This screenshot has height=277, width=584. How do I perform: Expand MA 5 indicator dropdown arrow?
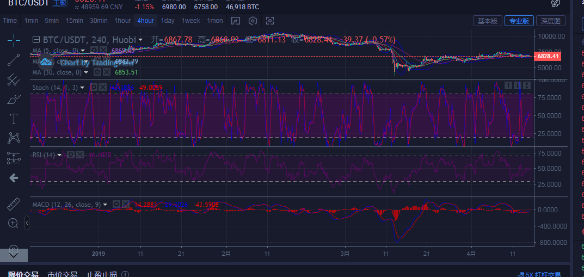[x=83, y=50]
